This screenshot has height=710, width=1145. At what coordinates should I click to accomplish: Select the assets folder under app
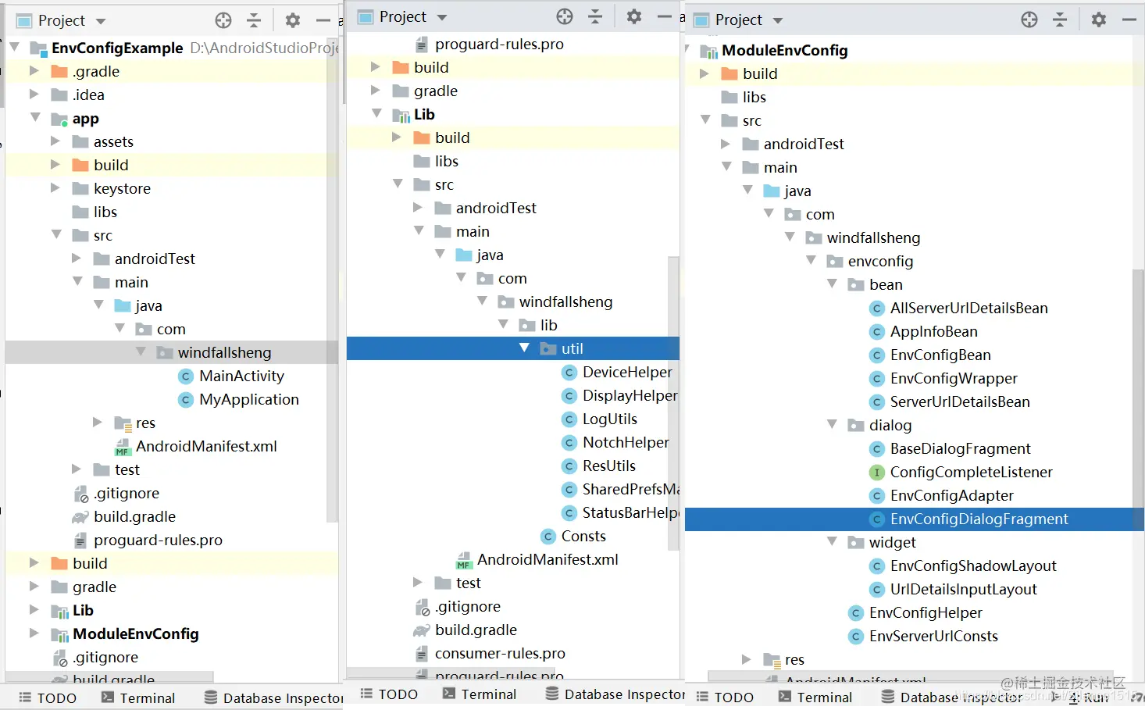tap(113, 142)
